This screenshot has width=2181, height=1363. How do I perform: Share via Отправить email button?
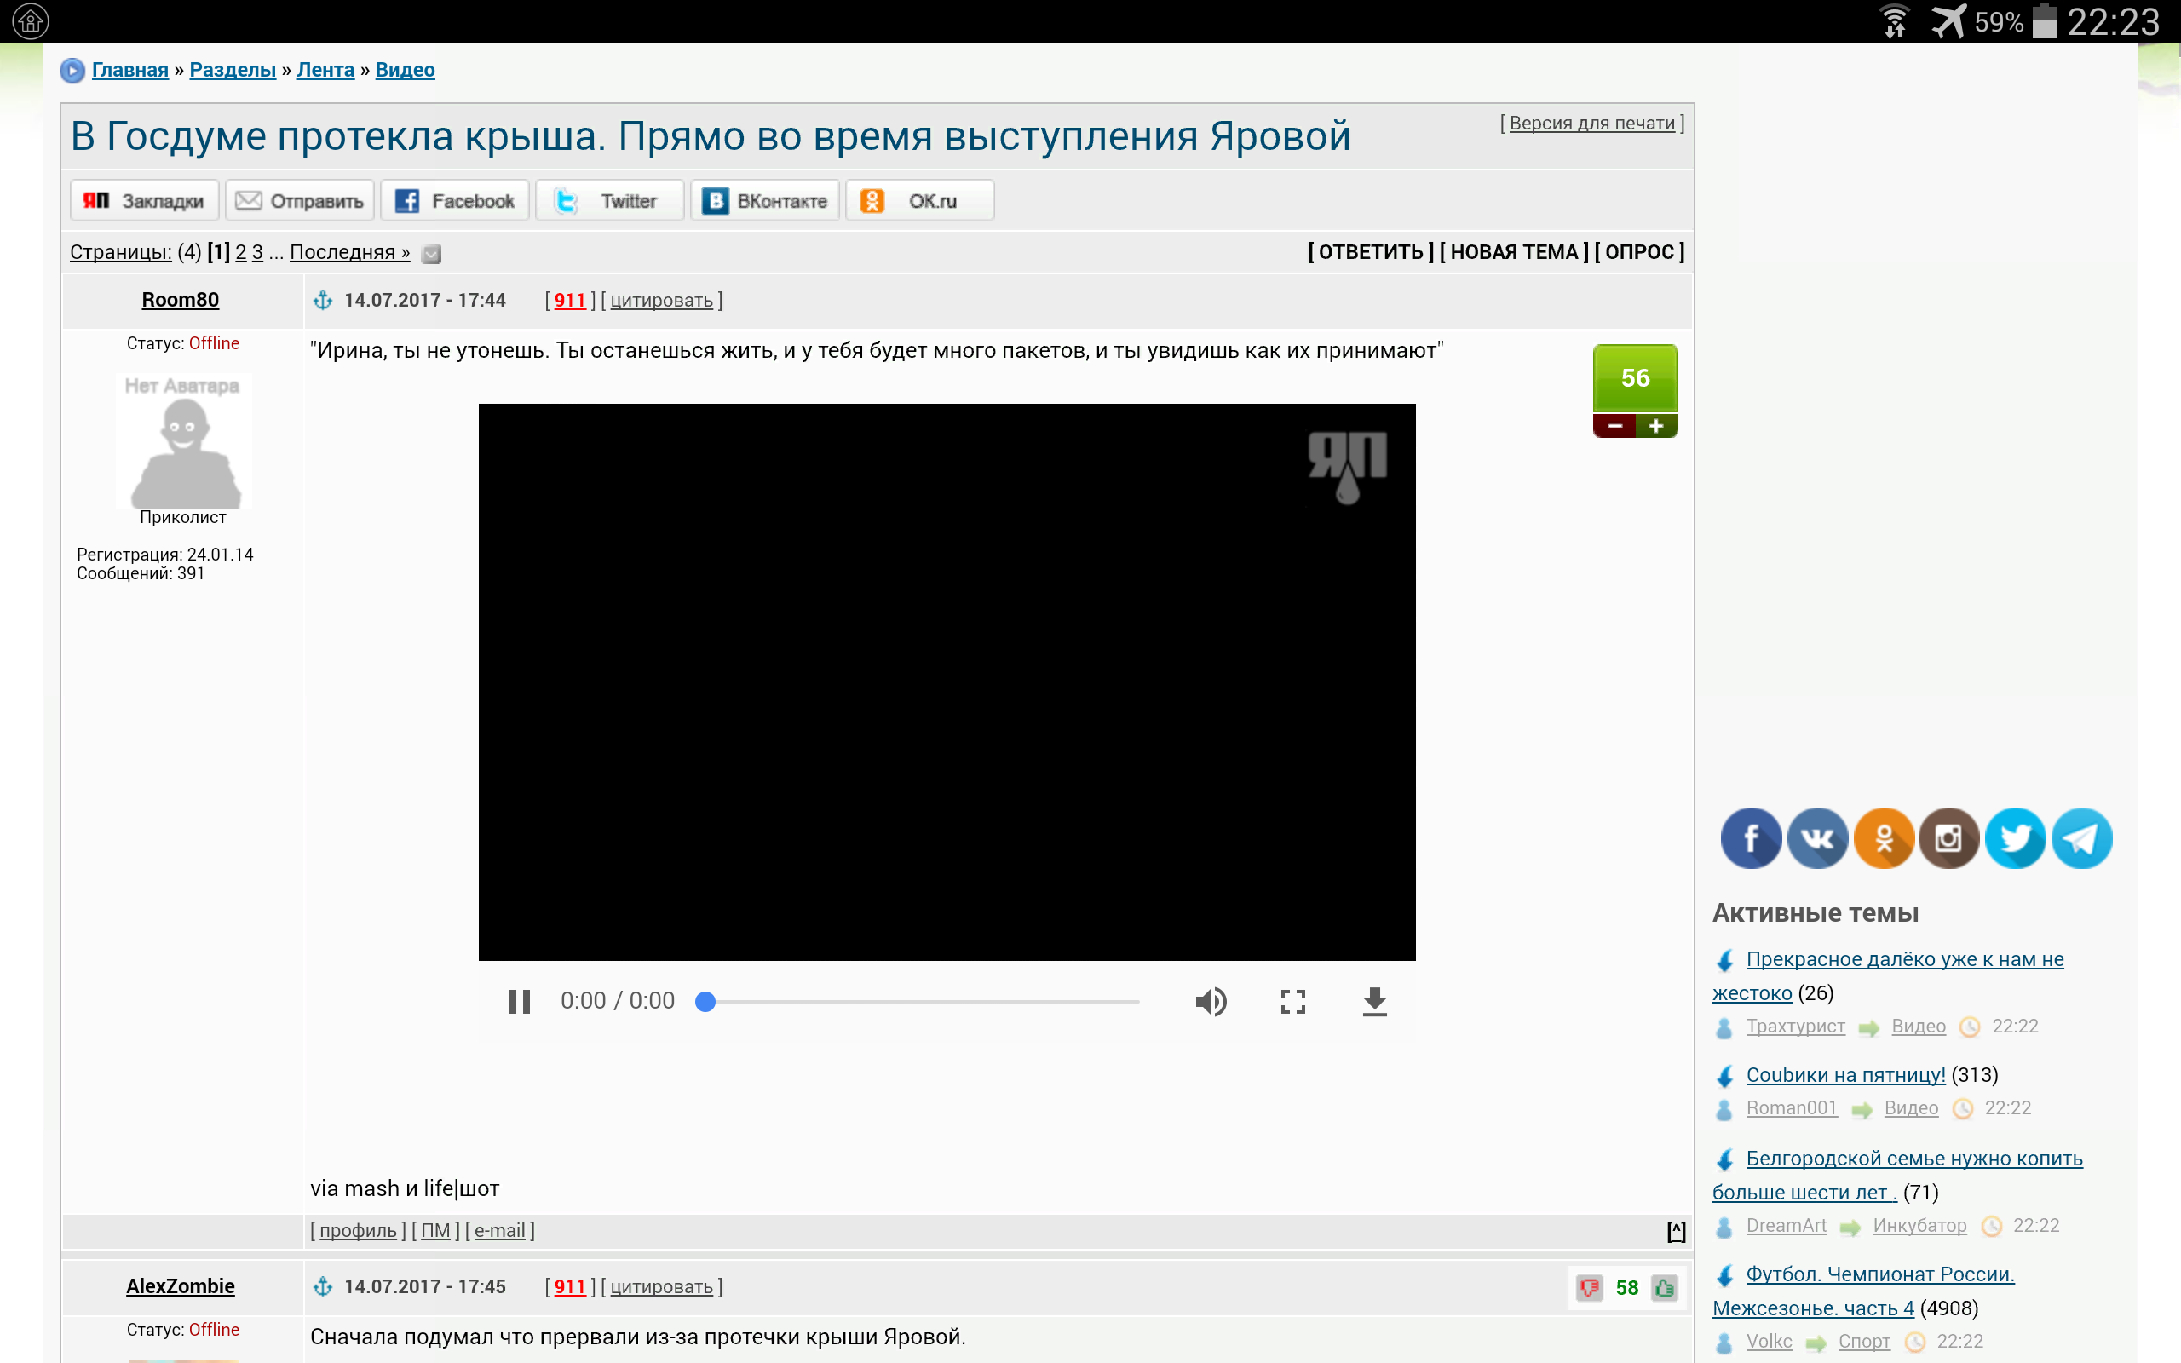tap(299, 200)
